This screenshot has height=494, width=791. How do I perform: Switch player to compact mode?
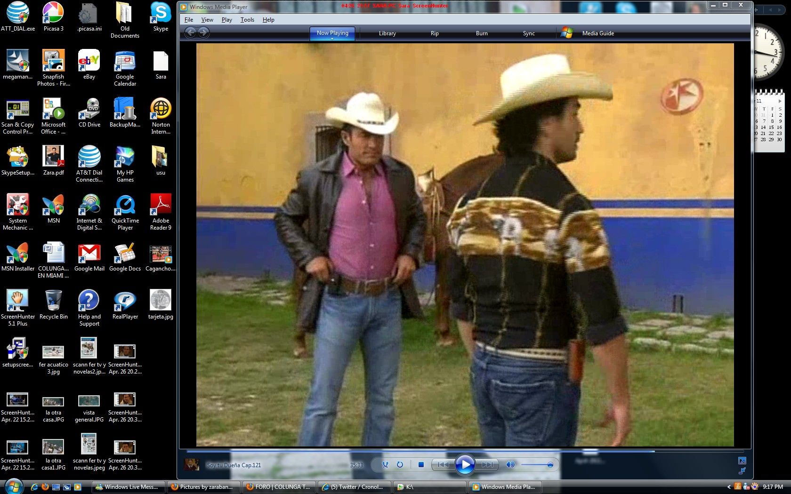click(x=742, y=470)
